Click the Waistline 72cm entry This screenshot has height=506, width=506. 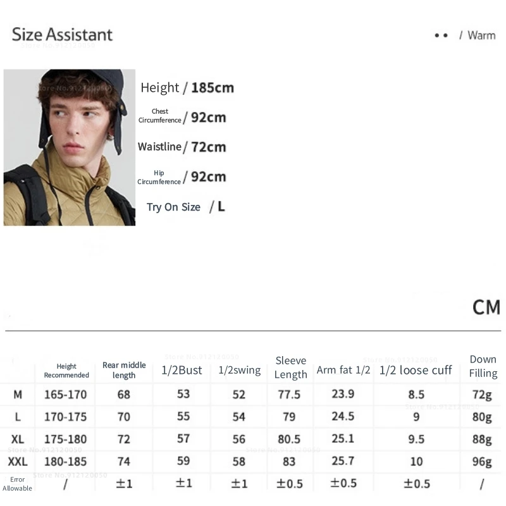pyautogui.click(x=182, y=147)
